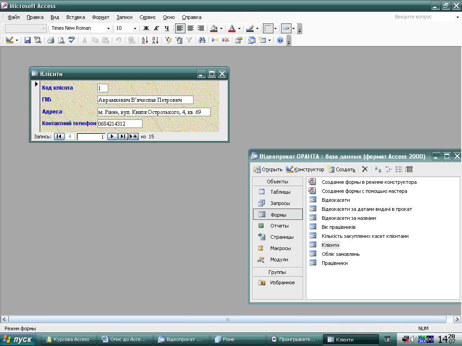
Task: Open the Сервис menu
Action: pos(148,17)
